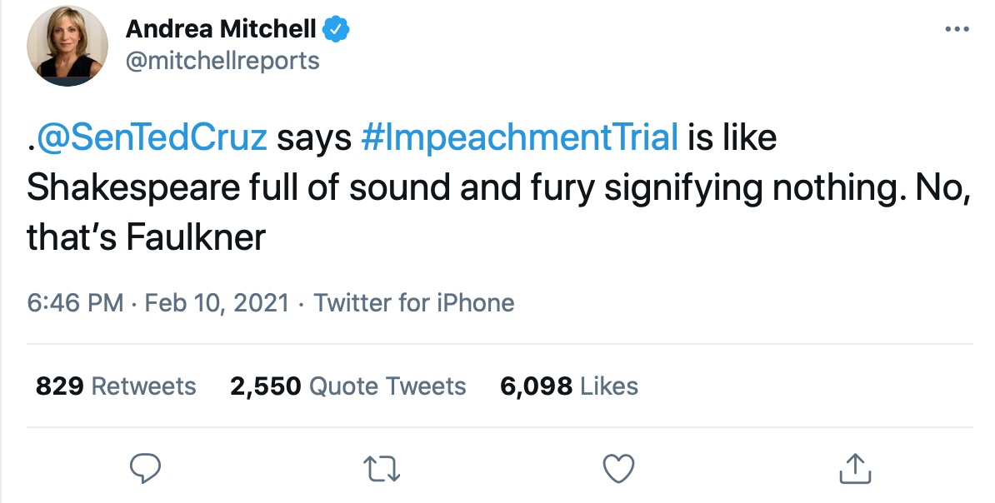View the 6,098 Likes list
This screenshot has width=995, height=503.
569,386
